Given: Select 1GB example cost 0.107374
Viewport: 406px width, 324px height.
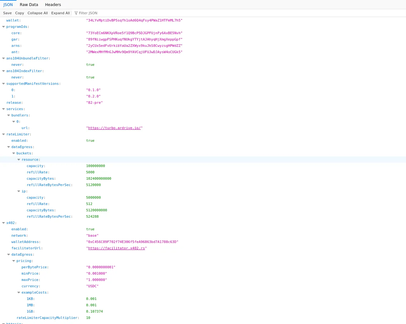Looking at the screenshot, I should tap(95, 311).
